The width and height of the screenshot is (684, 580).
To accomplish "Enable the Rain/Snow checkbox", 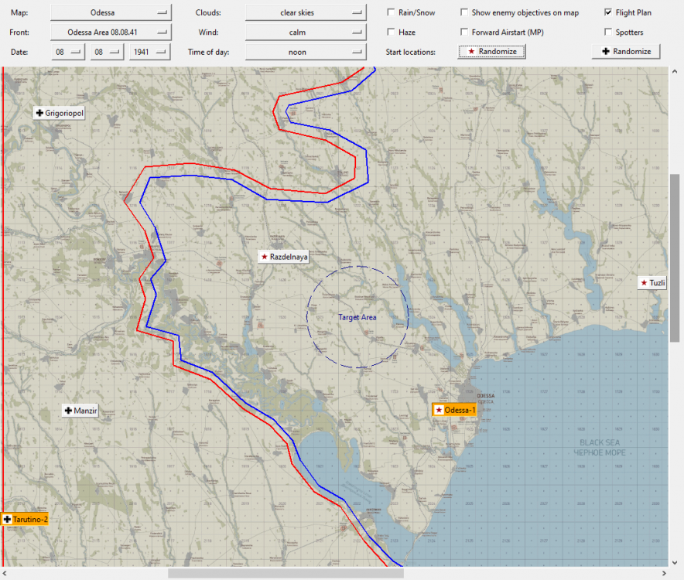I will (x=391, y=12).
